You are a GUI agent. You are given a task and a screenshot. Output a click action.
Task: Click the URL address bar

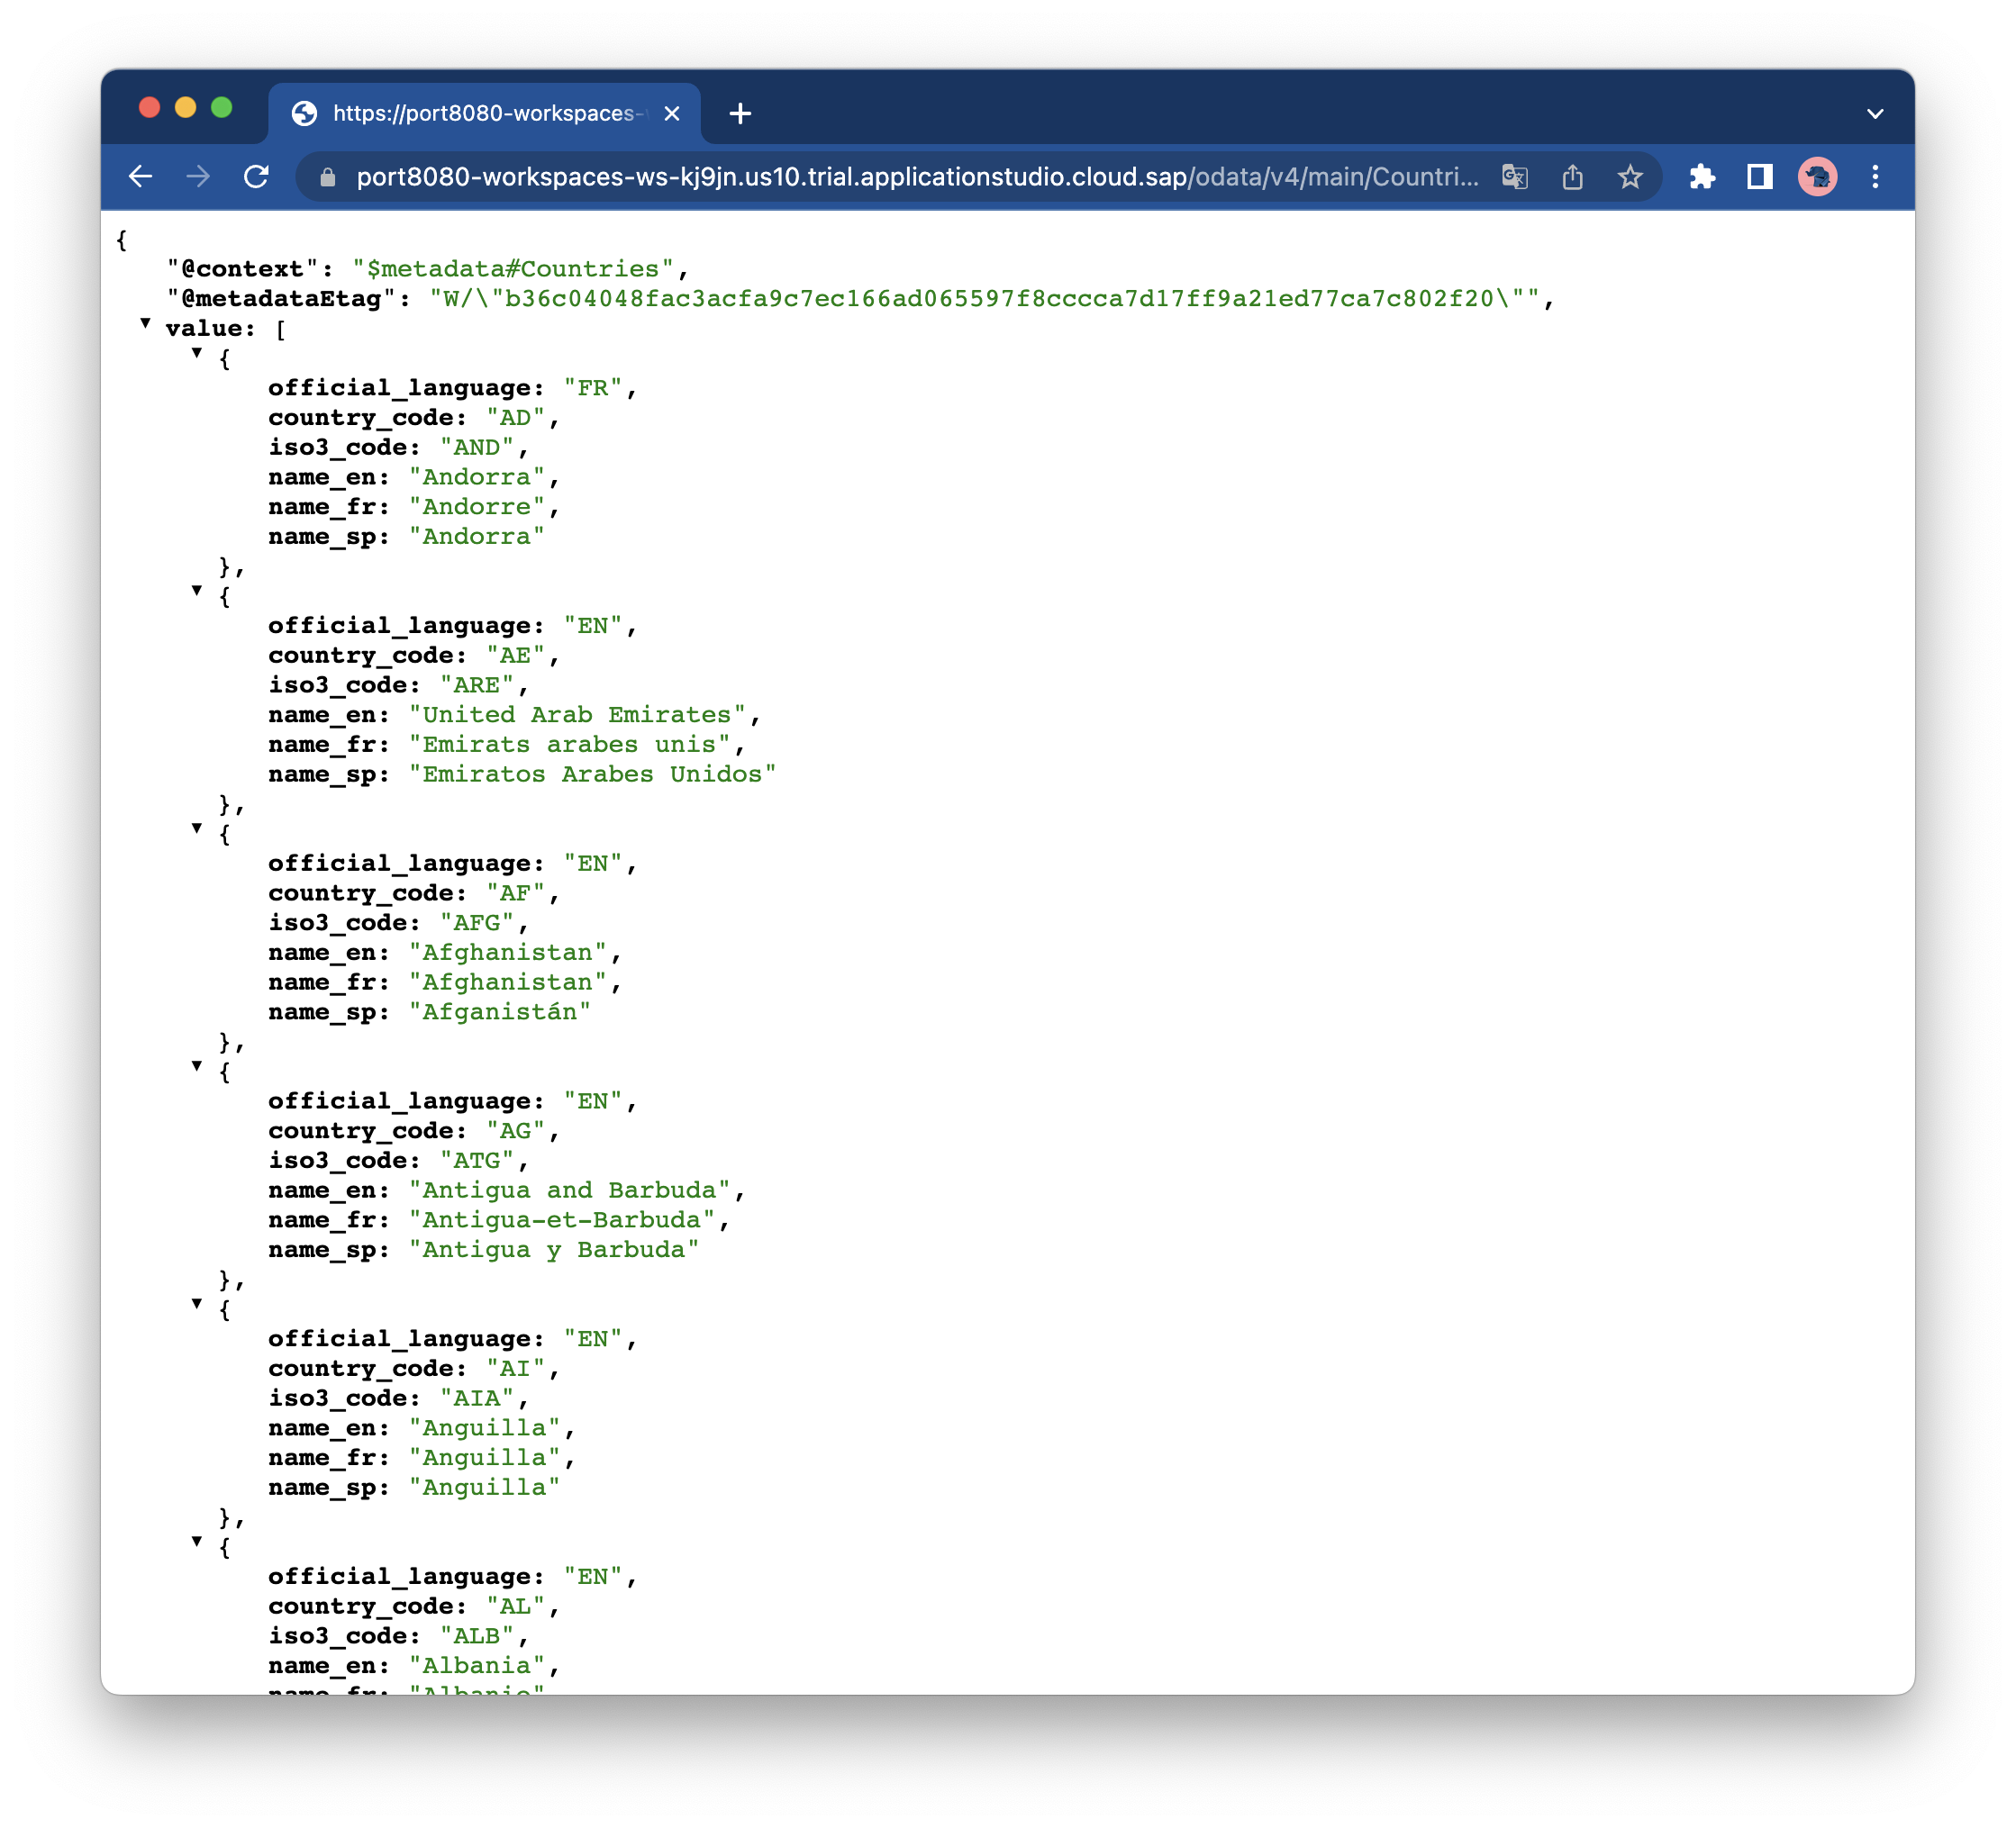coord(900,176)
